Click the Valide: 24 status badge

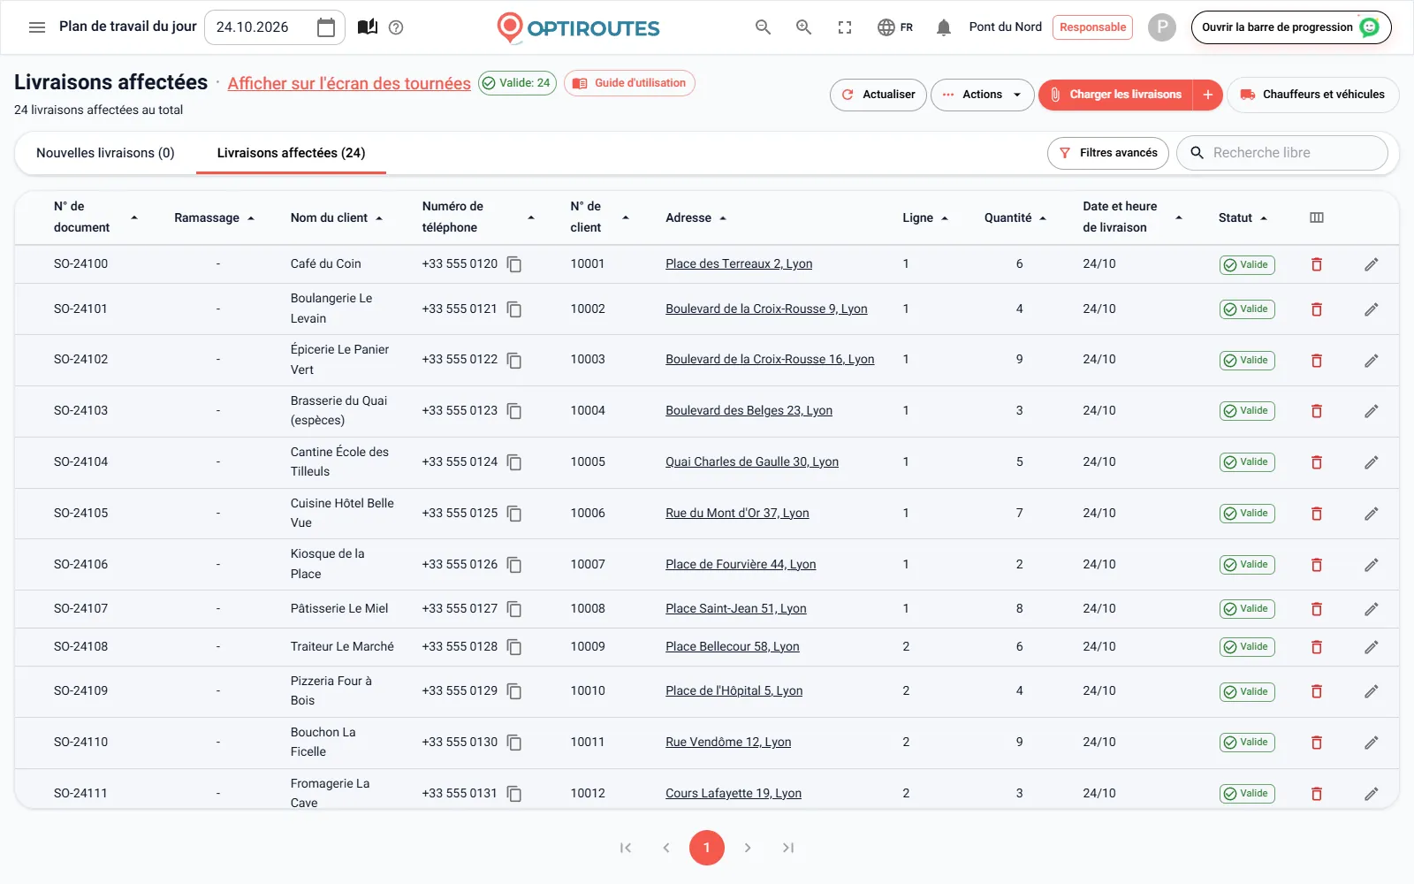coord(517,83)
